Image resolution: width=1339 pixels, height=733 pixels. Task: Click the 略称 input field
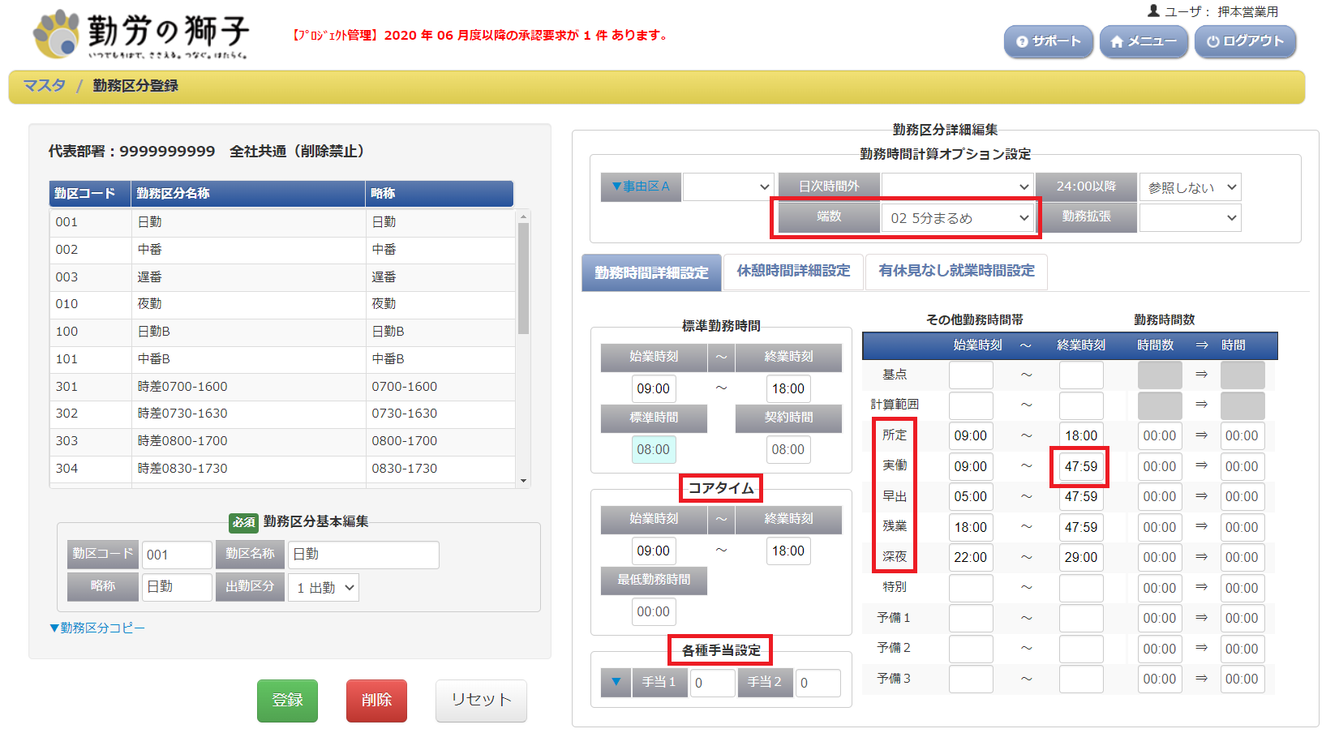click(x=177, y=587)
